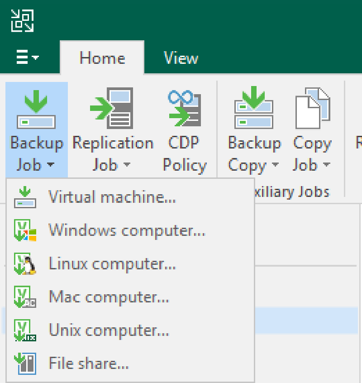Collapse the Backup Job dropdown arrow
Screen dimensions: 362x383
pos(51,164)
